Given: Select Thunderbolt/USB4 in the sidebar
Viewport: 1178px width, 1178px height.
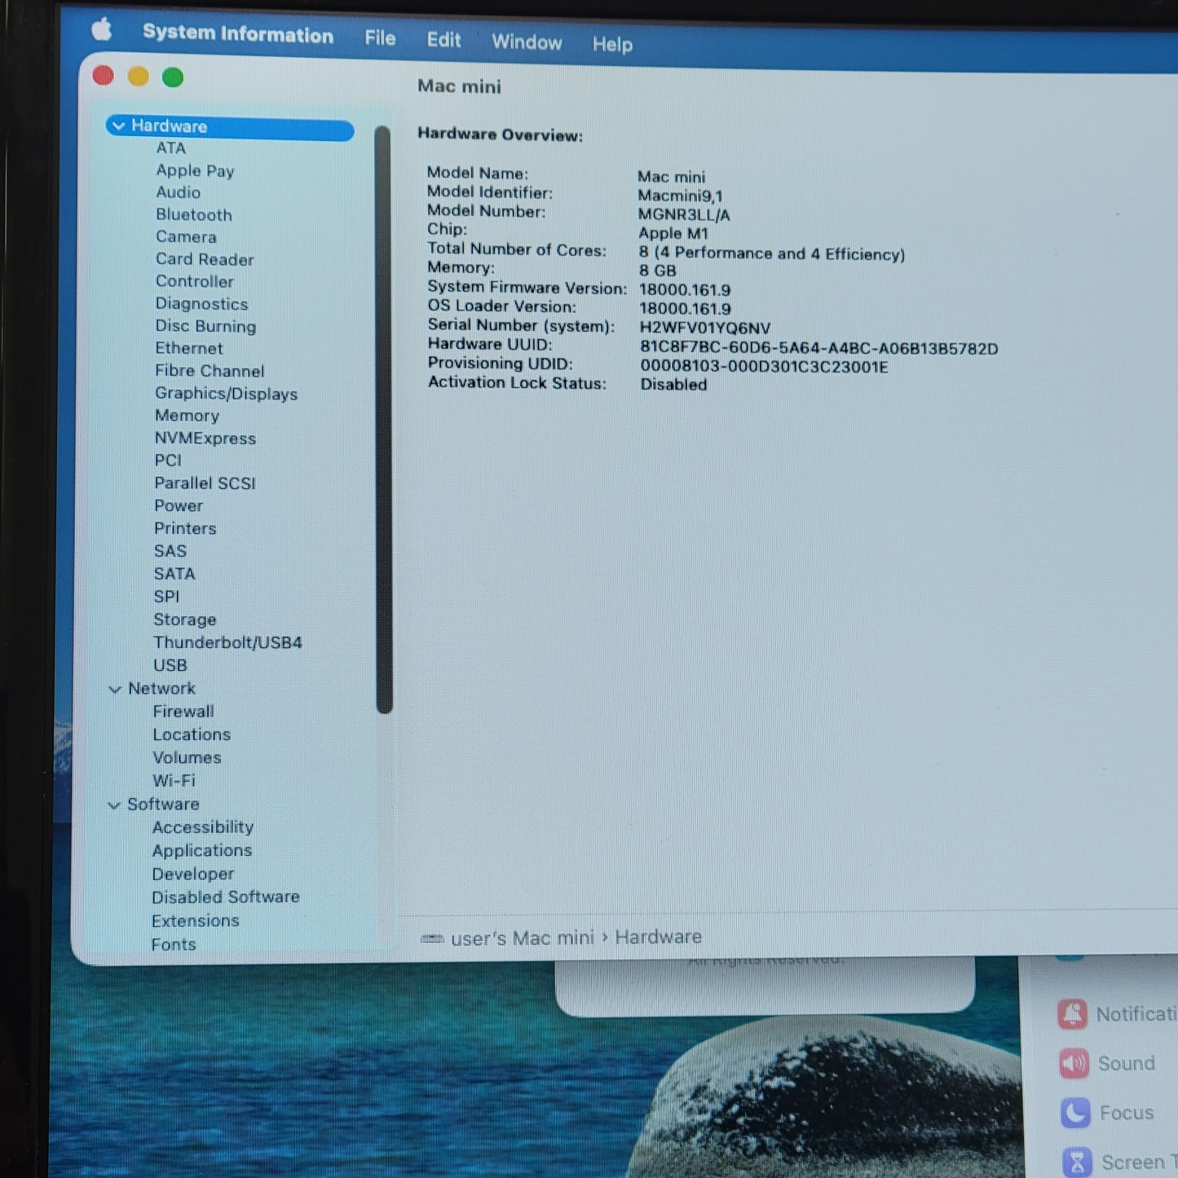Looking at the screenshot, I should coord(227,642).
